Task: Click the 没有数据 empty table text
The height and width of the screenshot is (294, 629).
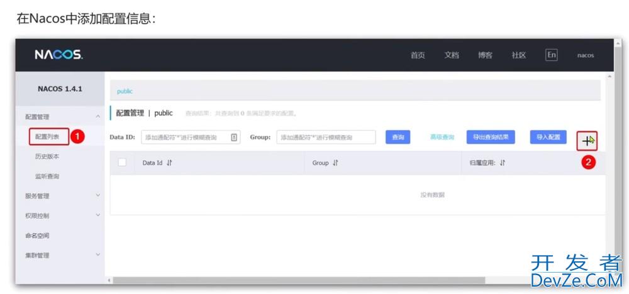Action: tap(433, 195)
